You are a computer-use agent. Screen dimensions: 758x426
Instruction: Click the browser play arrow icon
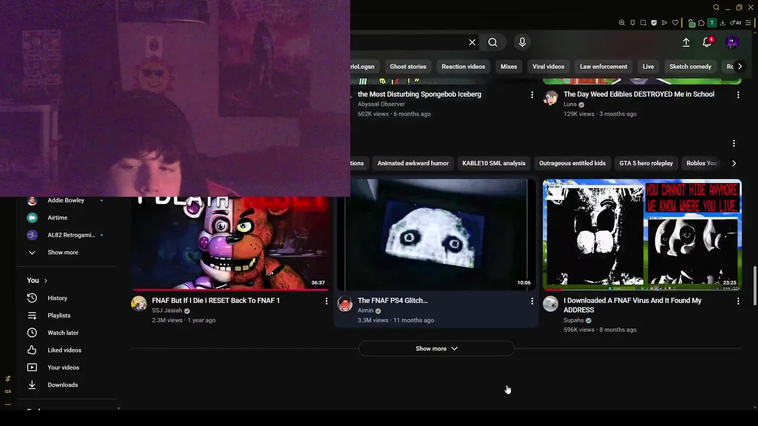coord(664,23)
